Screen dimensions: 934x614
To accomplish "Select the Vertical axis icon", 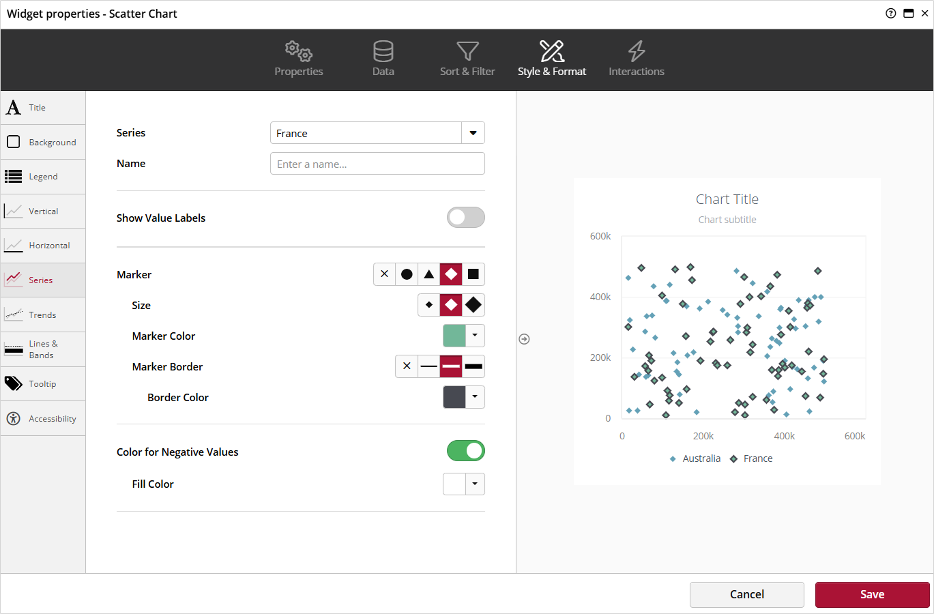I will point(14,211).
